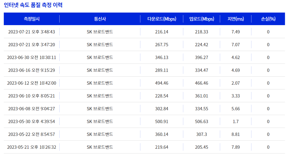Click the 다운로드(Mbps) column header
This screenshot has height=156, width=286.
point(162,19)
